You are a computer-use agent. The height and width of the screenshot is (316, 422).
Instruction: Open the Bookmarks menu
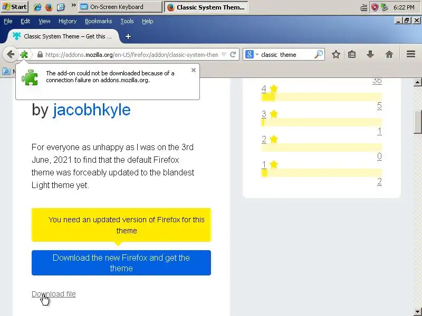[x=99, y=21]
